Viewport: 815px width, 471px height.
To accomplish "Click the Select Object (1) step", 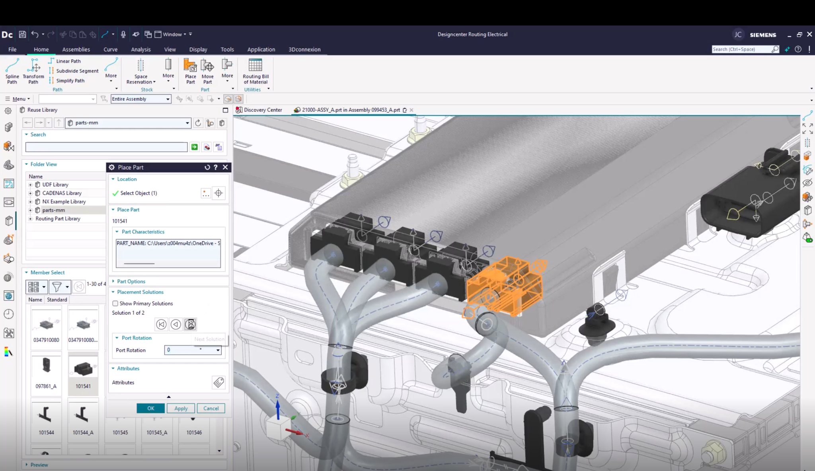I will pos(138,193).
